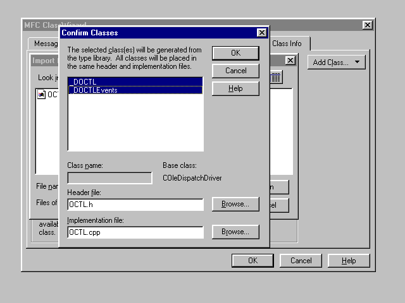This screenshot has height=303, width=405.
Task: Browse for the implementation file
Action: coord(235,232)
